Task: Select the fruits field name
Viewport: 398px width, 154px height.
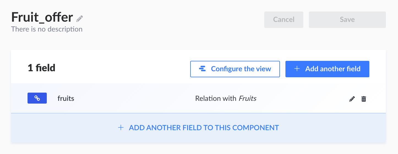Action: pos(66,98)
